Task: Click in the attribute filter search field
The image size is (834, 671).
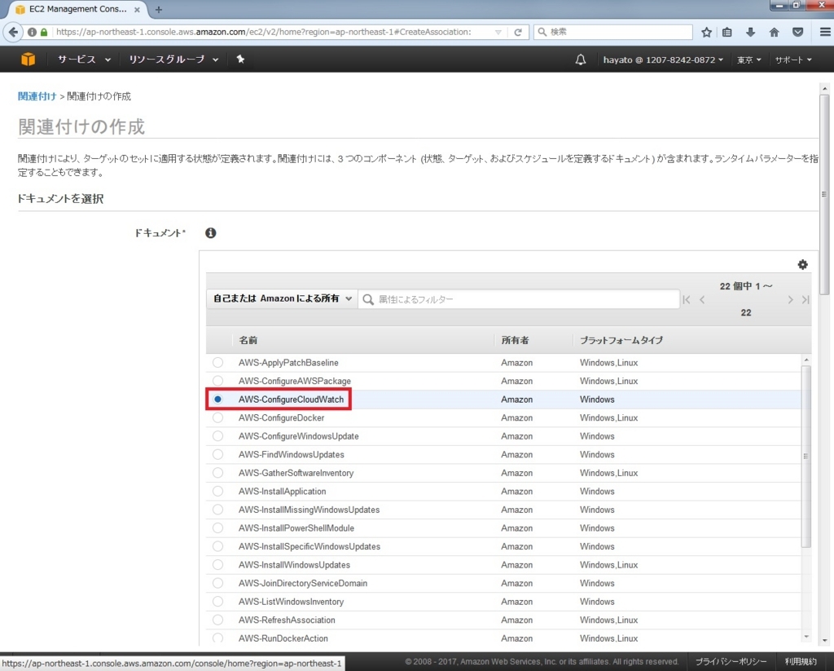Action: [x=519, y=299]
